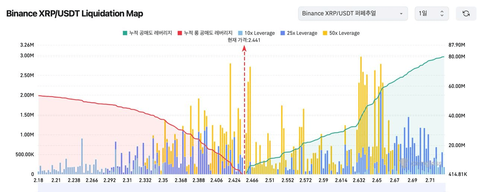Toggle the 누적 공매도 레버리지 legend series

pyautogui.click(x=147, y=33)
